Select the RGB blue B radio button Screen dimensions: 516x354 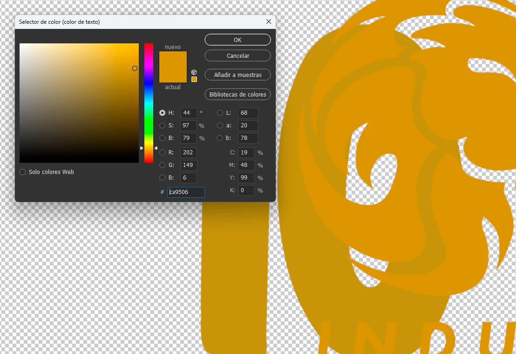coord(162,178)
